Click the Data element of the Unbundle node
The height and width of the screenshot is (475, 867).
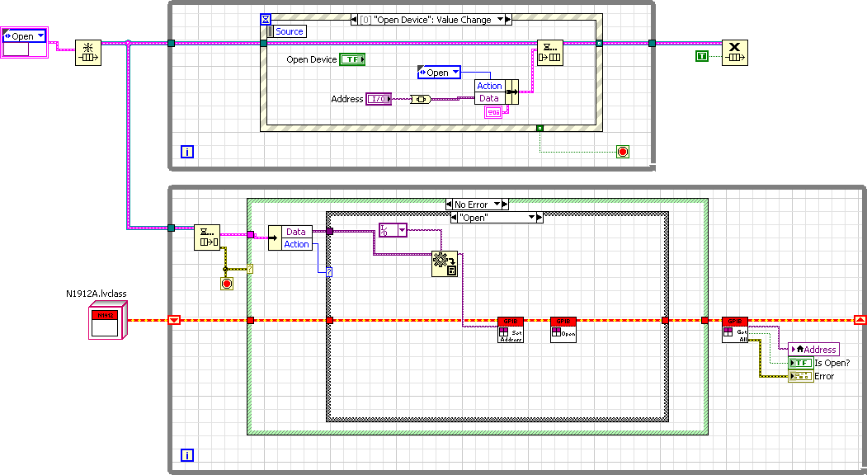tap(296, 232)
